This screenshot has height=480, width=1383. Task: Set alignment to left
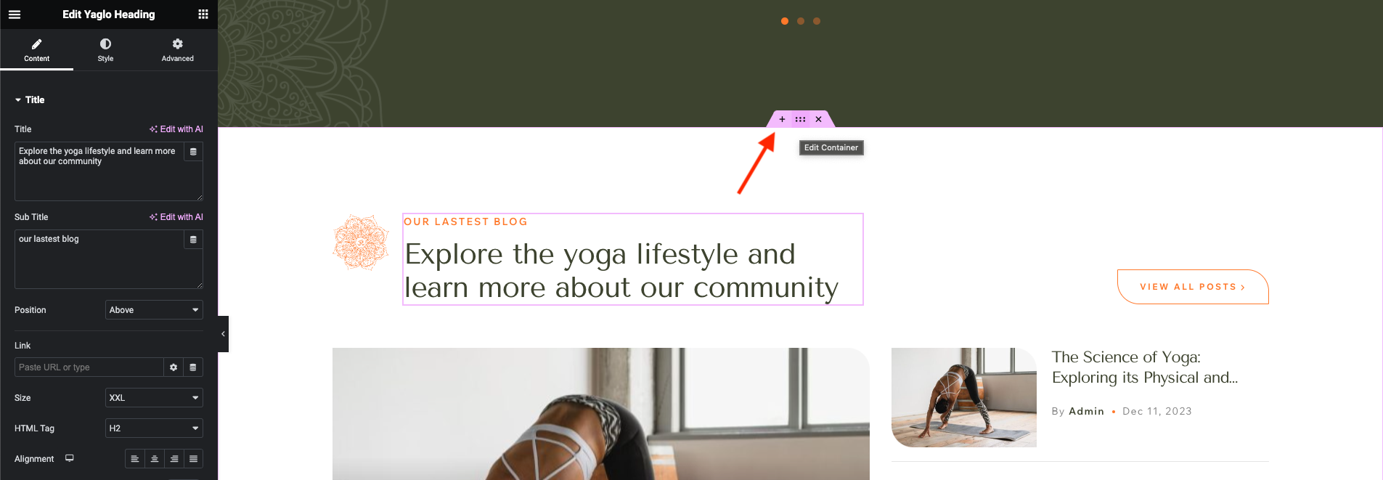click(135, 459)
